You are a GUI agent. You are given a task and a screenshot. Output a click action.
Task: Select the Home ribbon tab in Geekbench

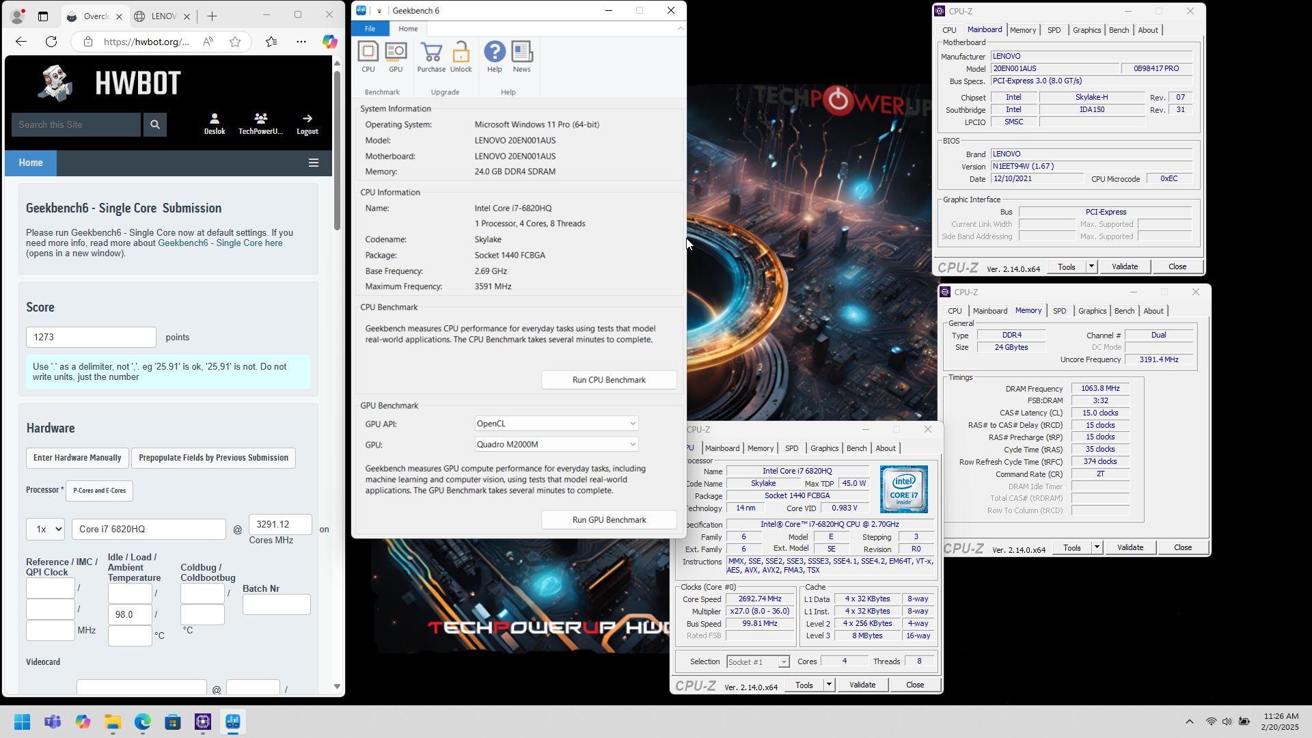pyautogui.click(x=408, y=29)
